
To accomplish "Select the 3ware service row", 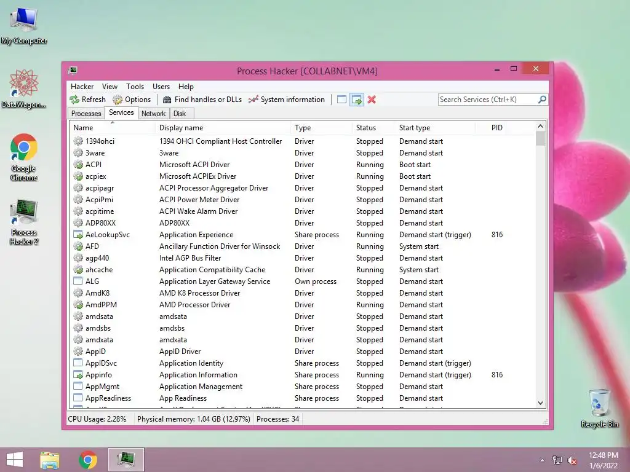I will 302,152.
